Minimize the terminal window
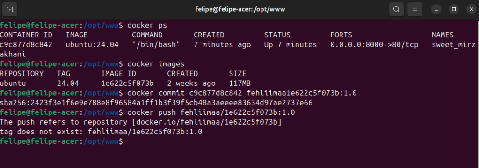The image size is (479, 168). click(436, 9)
